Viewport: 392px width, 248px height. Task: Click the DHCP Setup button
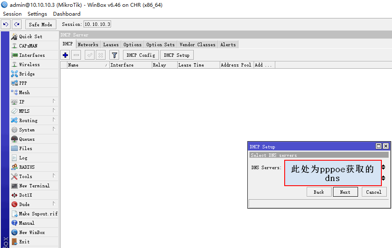pos(177,55)
